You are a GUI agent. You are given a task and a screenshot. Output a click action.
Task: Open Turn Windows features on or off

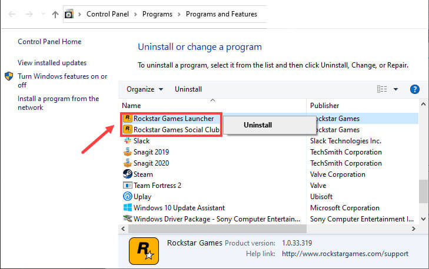tap(62, 80)
